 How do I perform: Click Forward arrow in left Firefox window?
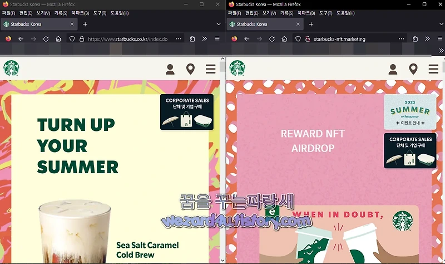click(x=33, y=39)
